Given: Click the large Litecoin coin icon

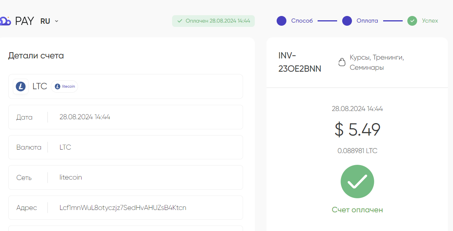Looking at the screenshot, I should pyautogui.click(x=21, y=86).
